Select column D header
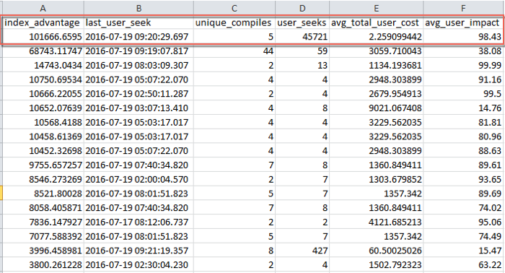The height and width of the screenshot is (273, 505). pos(302,8)
